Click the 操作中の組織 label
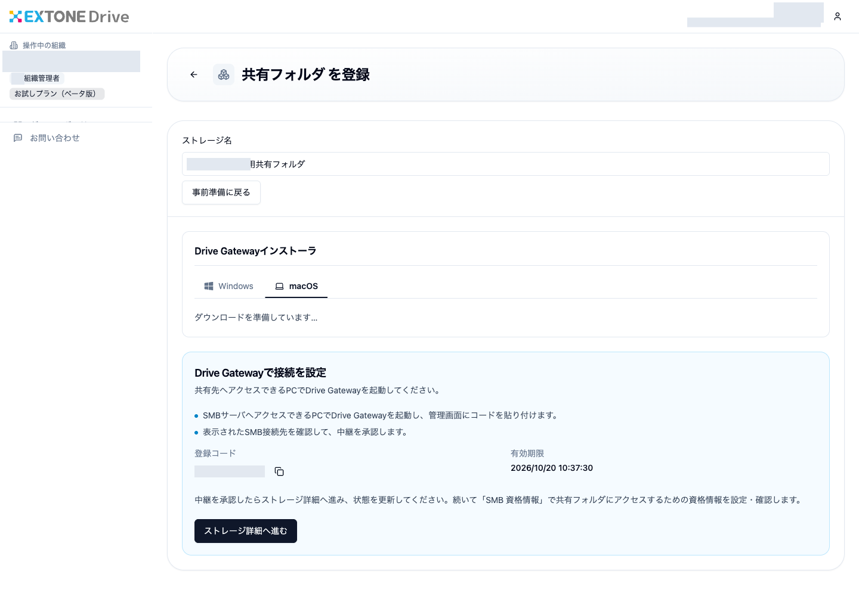 coord(44,45)
